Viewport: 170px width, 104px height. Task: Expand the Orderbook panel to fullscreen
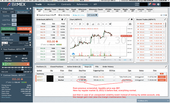point(65,19)
